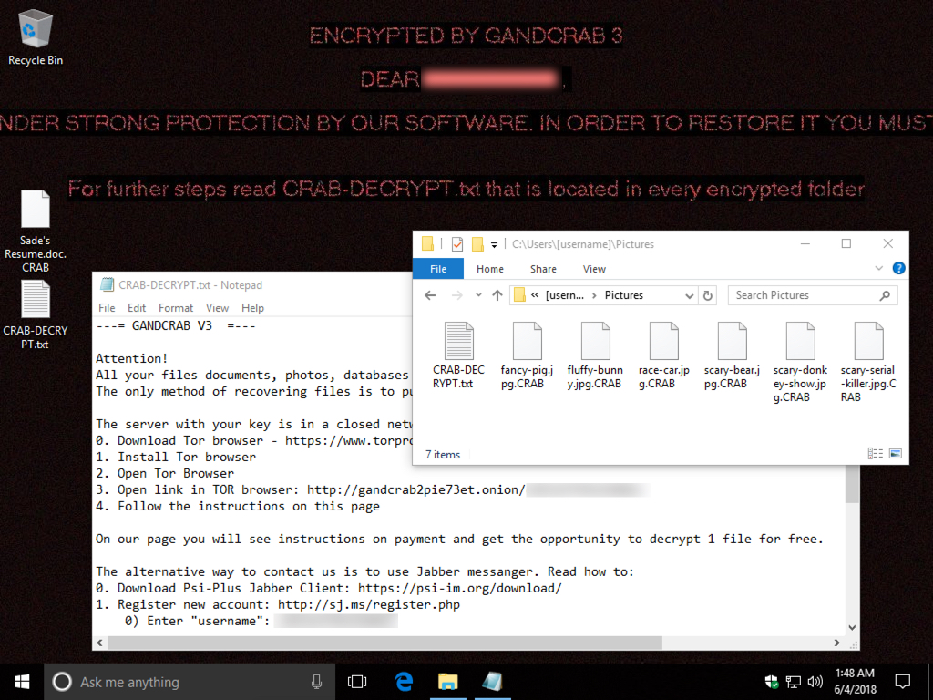Click http://sj.ms/register.php text in Notepad
Viewport: 933px width, 700px height.
point(369,605)
